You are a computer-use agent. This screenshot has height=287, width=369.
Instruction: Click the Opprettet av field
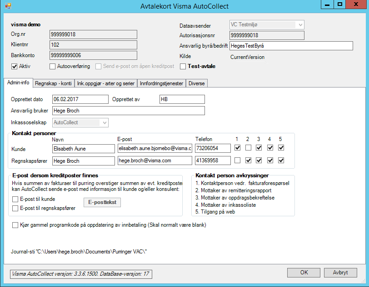point(182,99)
